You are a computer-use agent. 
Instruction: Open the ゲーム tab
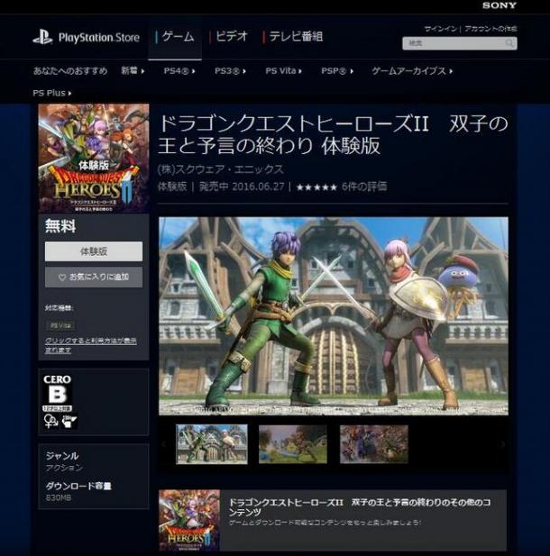click(175, 37)
